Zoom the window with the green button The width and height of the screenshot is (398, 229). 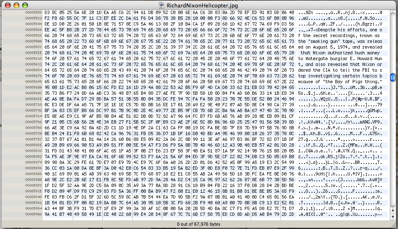pyautogui.click(x=25, y=5)
